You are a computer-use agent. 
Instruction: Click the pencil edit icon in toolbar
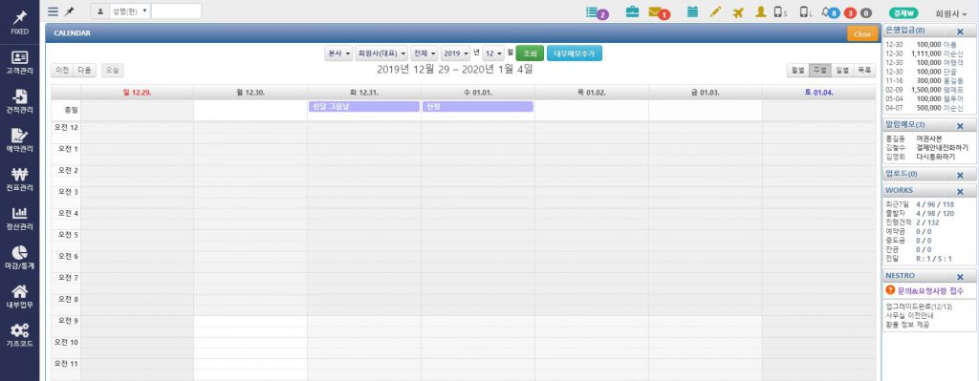[x=715, y=11]
